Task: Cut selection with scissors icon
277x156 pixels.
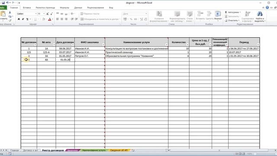Action: 10,13
